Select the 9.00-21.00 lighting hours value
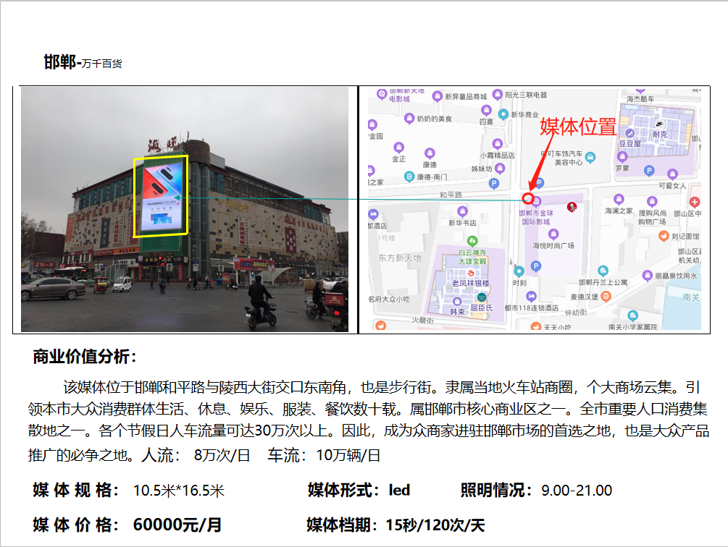 [x=577, y=491]
